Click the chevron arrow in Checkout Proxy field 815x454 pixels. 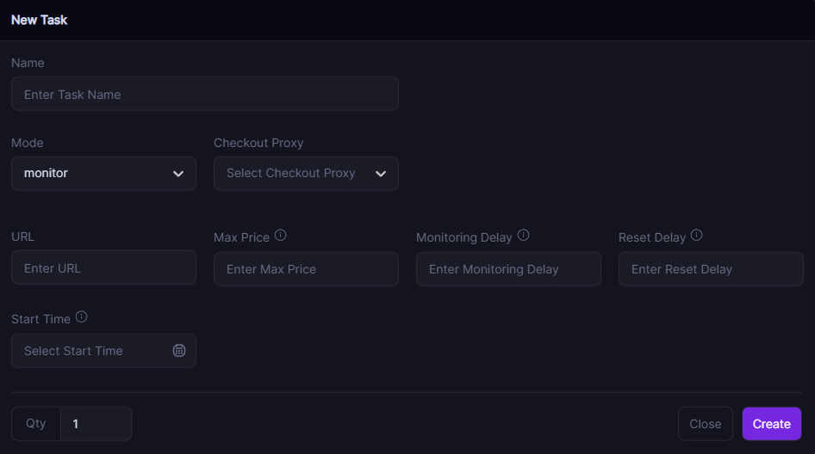(381, 174)
